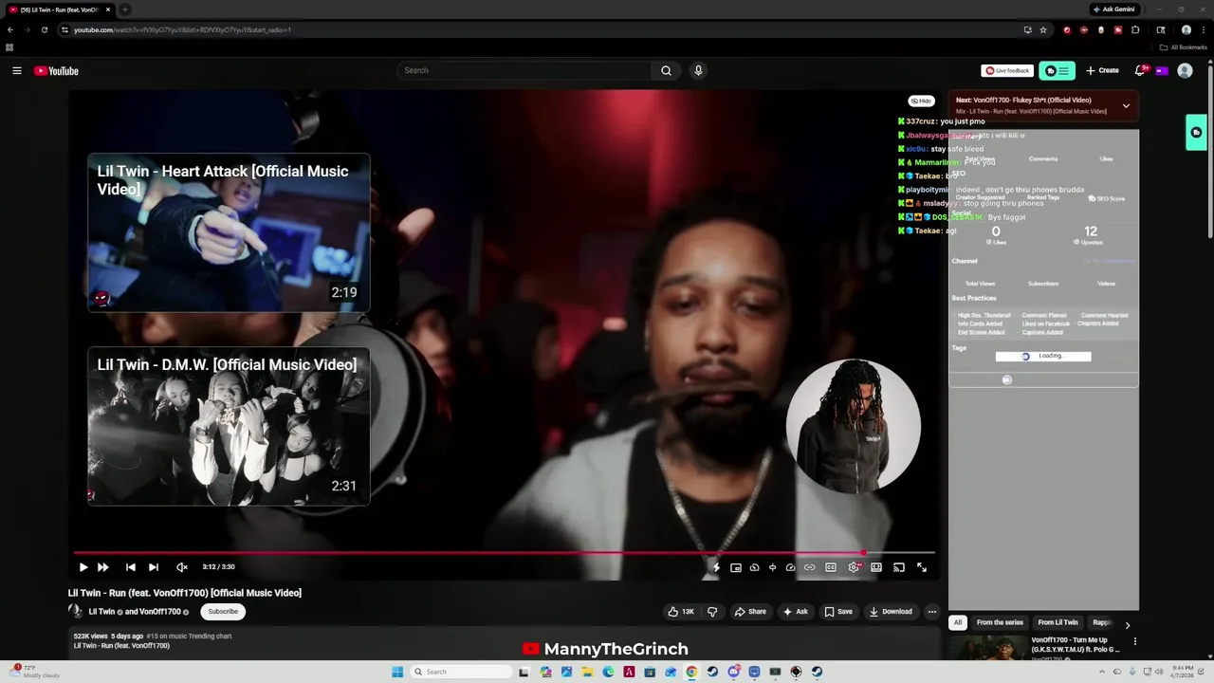Go back in browser history
The height and width of the screenshot is (683, 1214).
[x=9, y=29]
